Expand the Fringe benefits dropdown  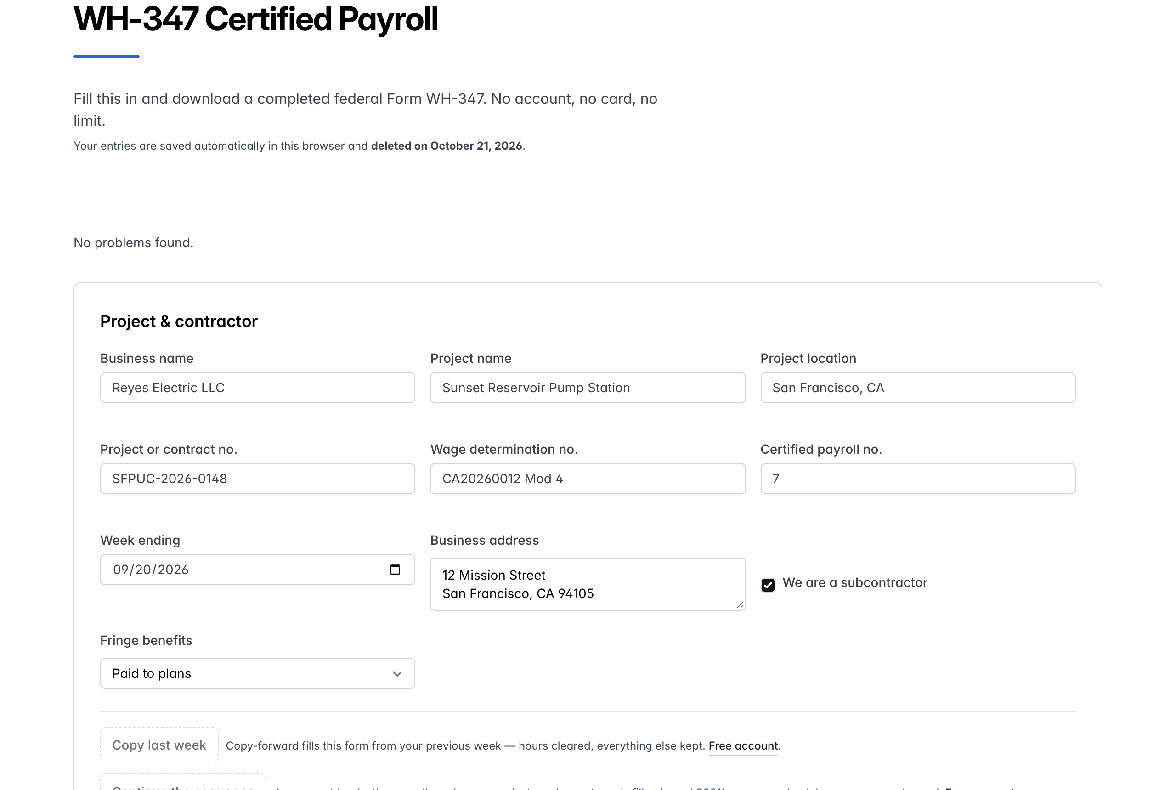pyautogui.click(x=257, y=673)
